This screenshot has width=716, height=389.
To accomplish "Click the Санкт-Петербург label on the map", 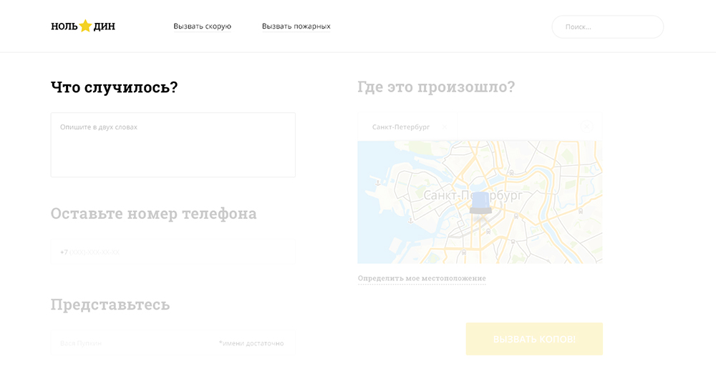I will 473,194.
